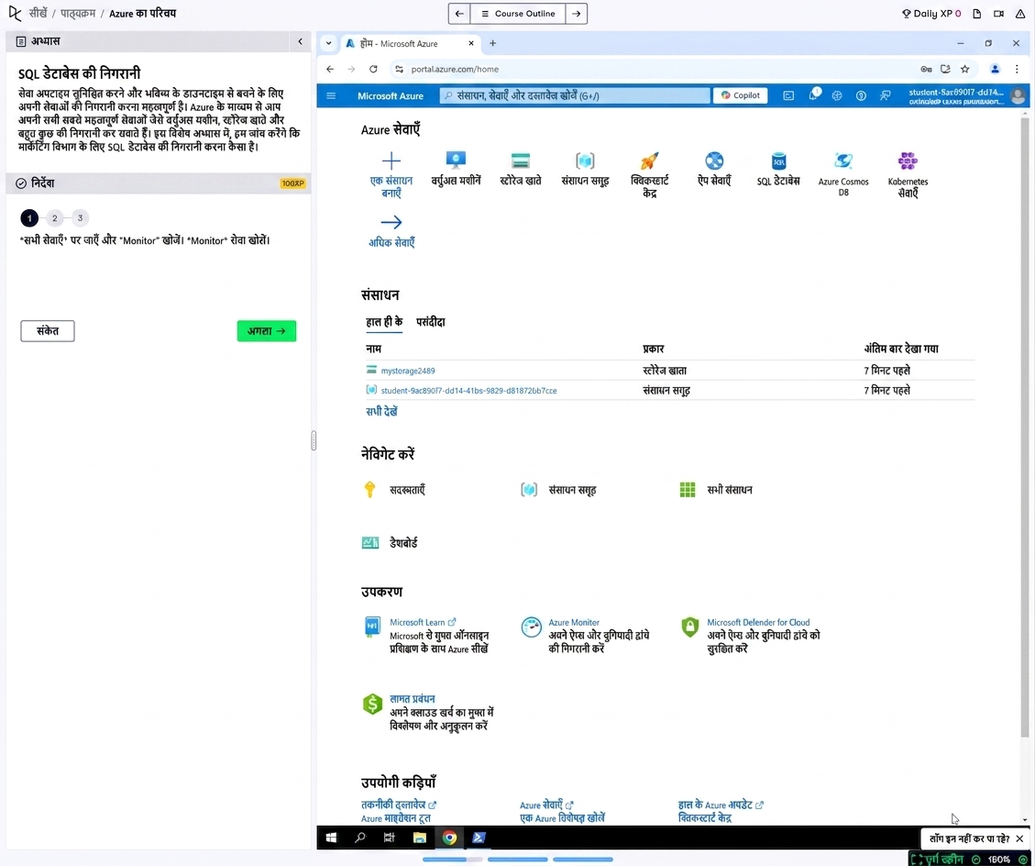This screenshot has height=866, width=1035.
Task: Click the Azure search resources field
Action: click(x=574, y=95)
